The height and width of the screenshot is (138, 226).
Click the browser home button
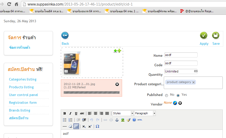click(x=17, y=4)
